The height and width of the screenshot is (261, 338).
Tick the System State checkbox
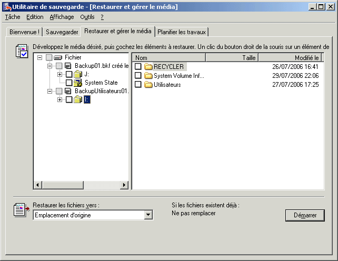point(69,83)
